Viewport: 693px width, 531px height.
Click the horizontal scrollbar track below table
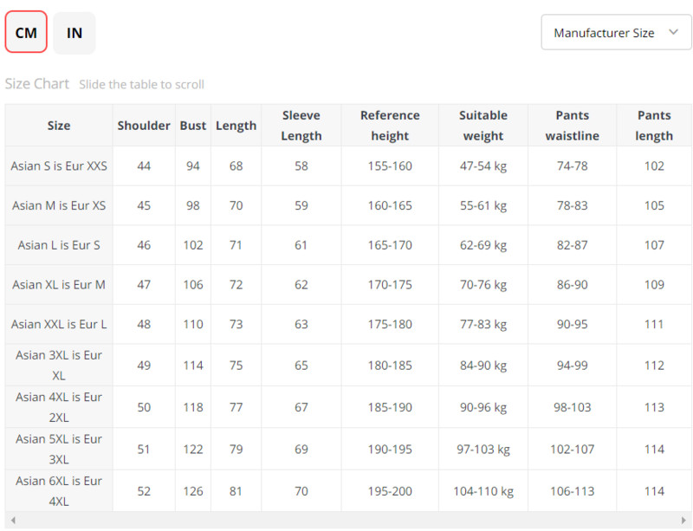346,520
